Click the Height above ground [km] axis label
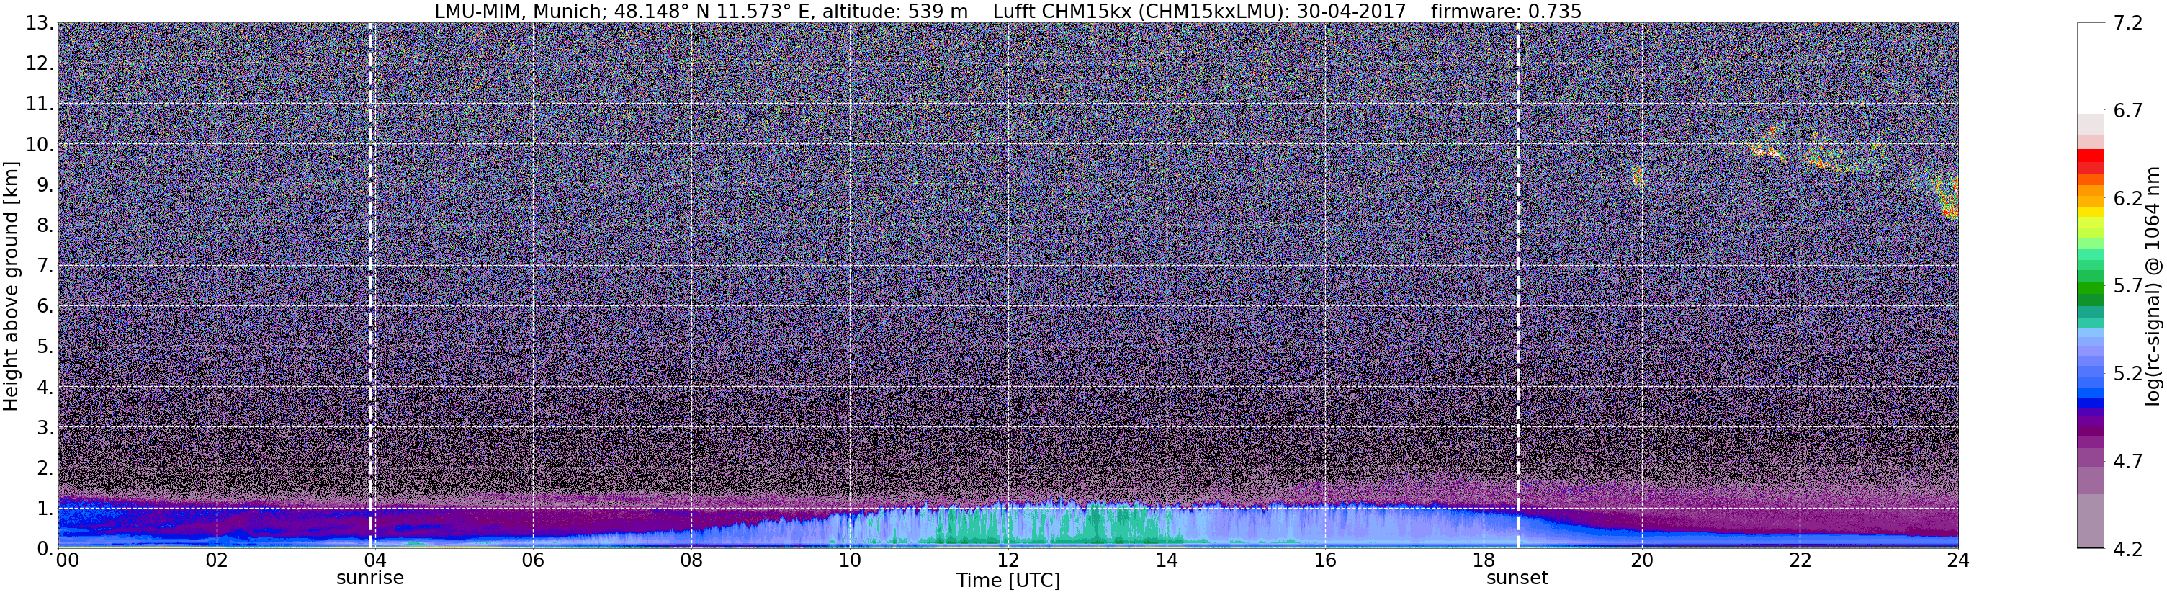This screenshot has width=2167, height=595. pyautogui.click(x=11, y=285)
